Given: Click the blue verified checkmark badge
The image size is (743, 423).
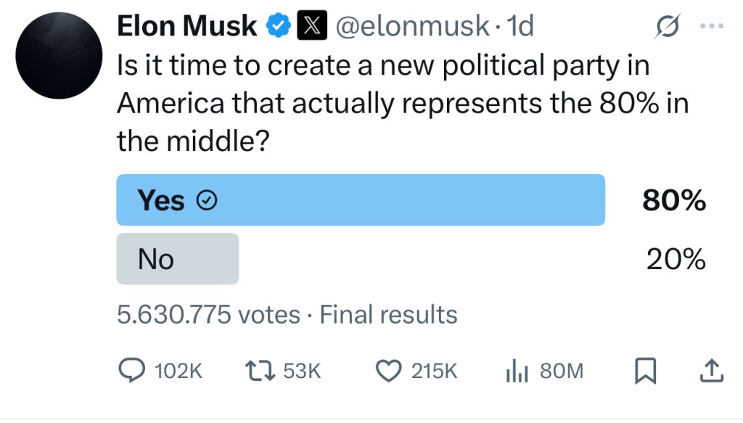Looking at the screenshot, I should click(x=278, y=25).
